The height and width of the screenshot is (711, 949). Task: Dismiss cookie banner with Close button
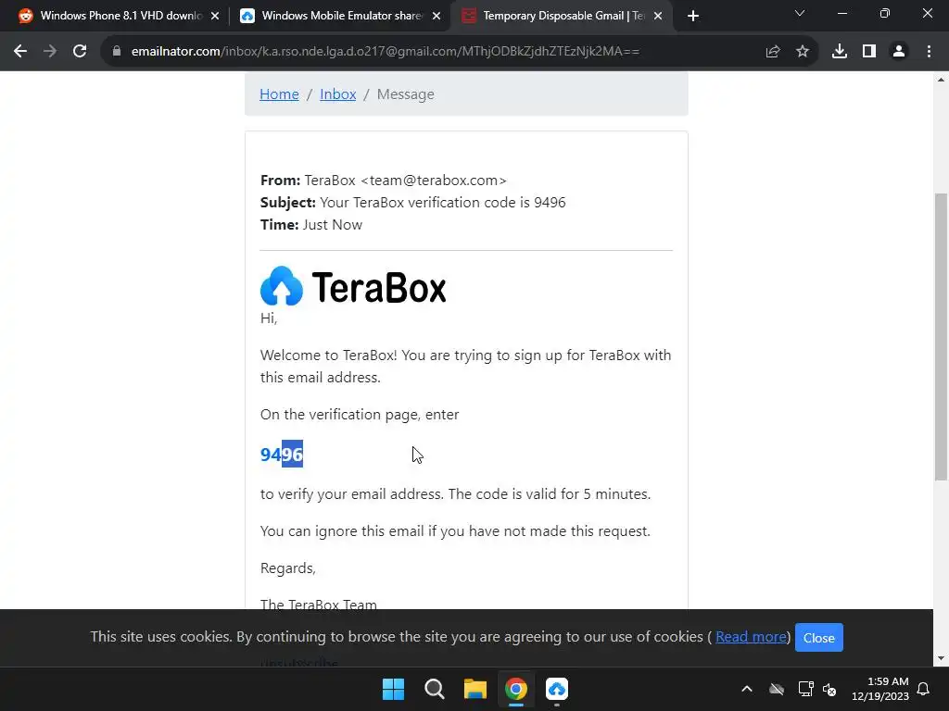819,638
